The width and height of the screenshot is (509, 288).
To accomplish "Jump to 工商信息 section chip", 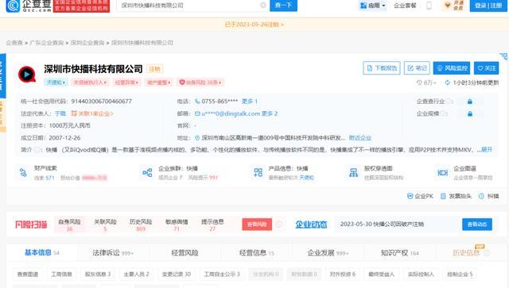I will click(61, 274).
